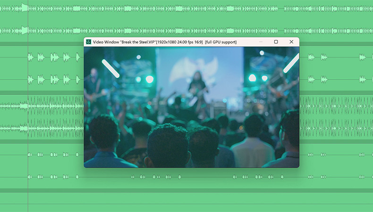Select small blip group below the video window

(156, 177)
